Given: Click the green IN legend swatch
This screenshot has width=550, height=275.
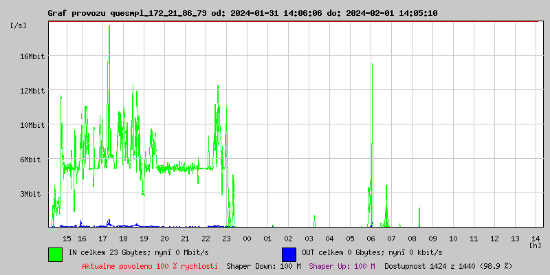Looking at the screenshot, I should 55,254.
